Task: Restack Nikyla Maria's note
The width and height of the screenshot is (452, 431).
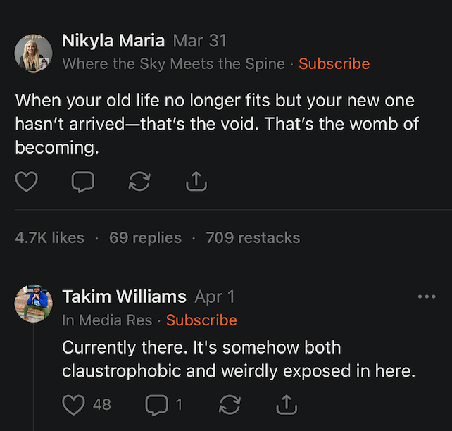Action: coord(139,182)
